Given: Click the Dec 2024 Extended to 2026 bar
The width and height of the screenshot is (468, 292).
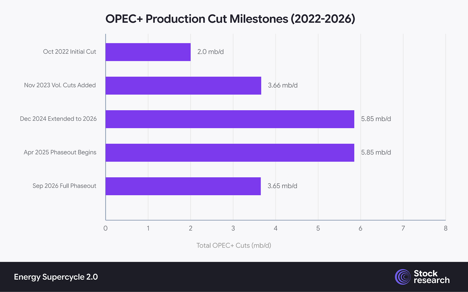Looking at the screenshot, I should click(230, 119).
